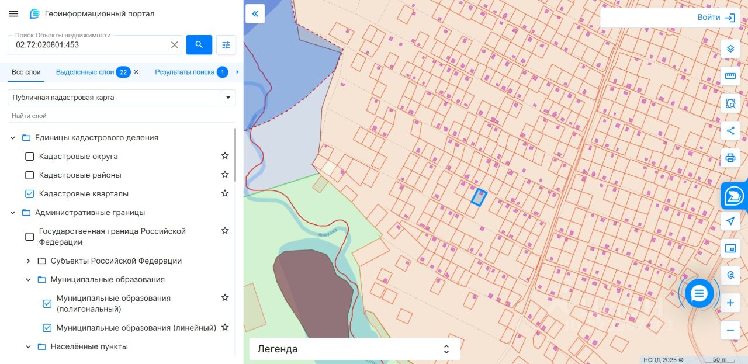748x364 pixels.
Task: Click the Найти слой filter field
Action: (122, 116)
